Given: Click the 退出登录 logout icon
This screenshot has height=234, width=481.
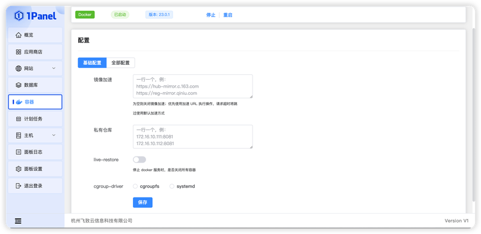Looking at the screenshot, I should [19, 185].
